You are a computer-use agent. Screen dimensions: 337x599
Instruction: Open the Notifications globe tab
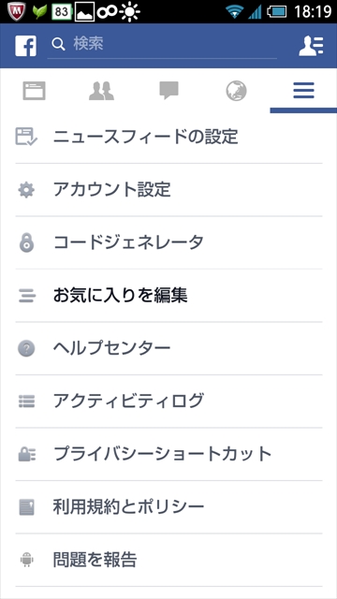236,92
